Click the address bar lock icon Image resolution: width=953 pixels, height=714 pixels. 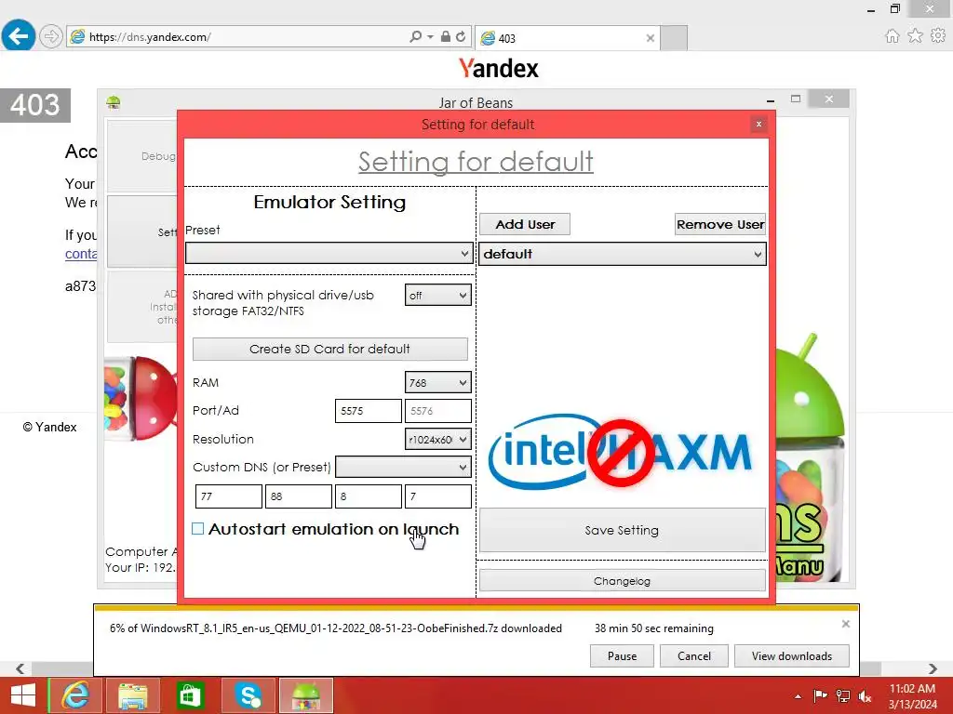pyautogui.click(x=446, y=37)
